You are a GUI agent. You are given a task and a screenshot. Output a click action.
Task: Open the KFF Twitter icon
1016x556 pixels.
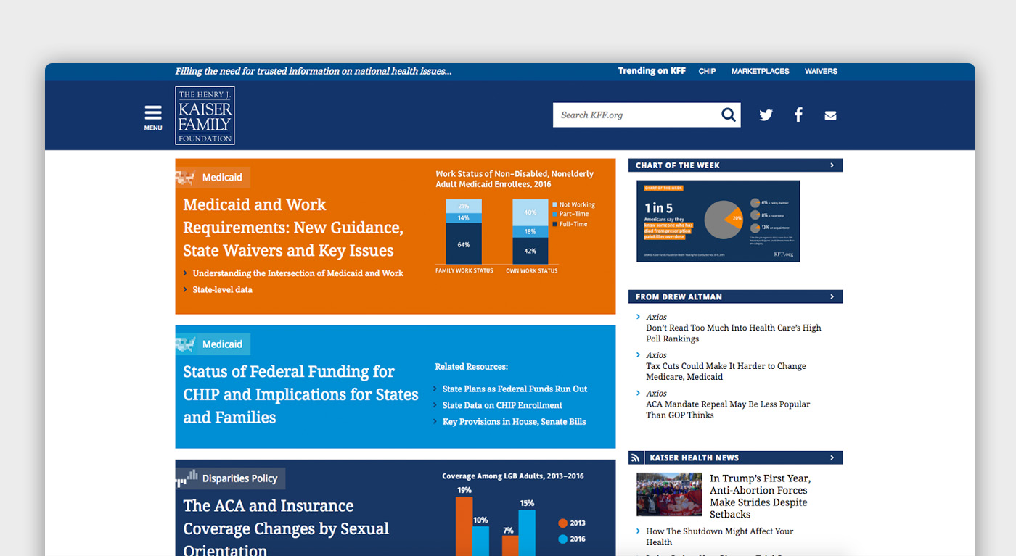click(766, 115)
